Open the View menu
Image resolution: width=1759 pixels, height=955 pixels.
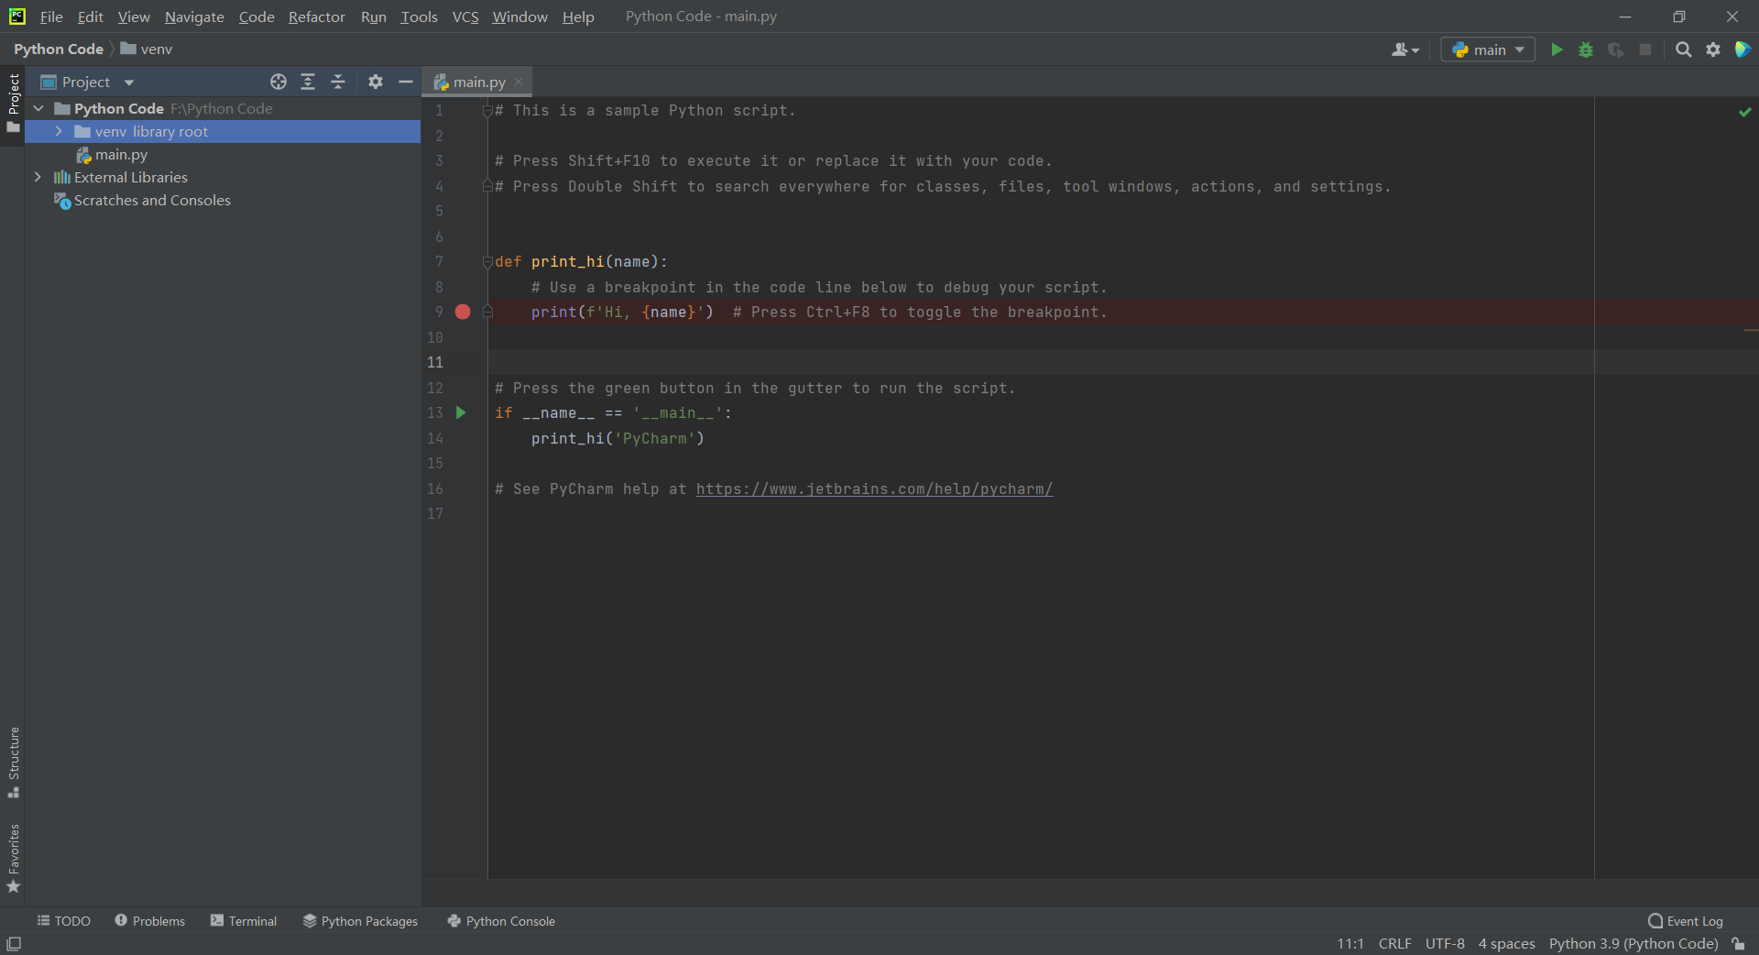(x=134, y=16)
